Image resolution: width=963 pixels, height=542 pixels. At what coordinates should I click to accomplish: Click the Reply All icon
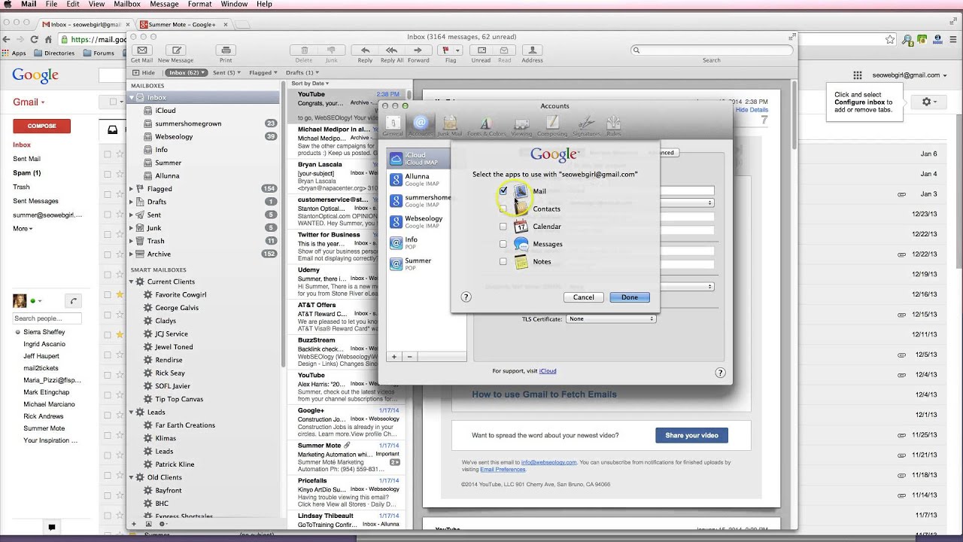pyautogui.click(x=391, y=50)
